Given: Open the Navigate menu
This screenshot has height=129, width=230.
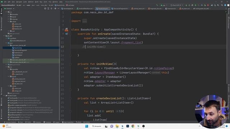Looking at the screenshot, I should pyautogui.click(x=19, y=2).
